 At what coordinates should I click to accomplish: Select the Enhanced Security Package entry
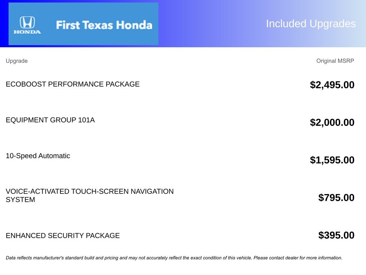coord(63,236)
